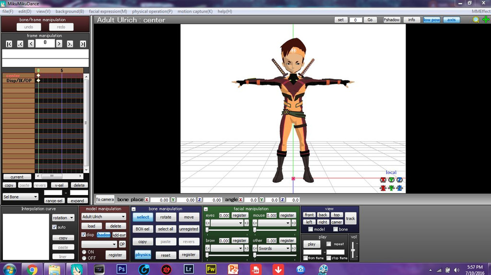Go to next keyframe (>. button)
491x275 pixels.
(70, 44)
